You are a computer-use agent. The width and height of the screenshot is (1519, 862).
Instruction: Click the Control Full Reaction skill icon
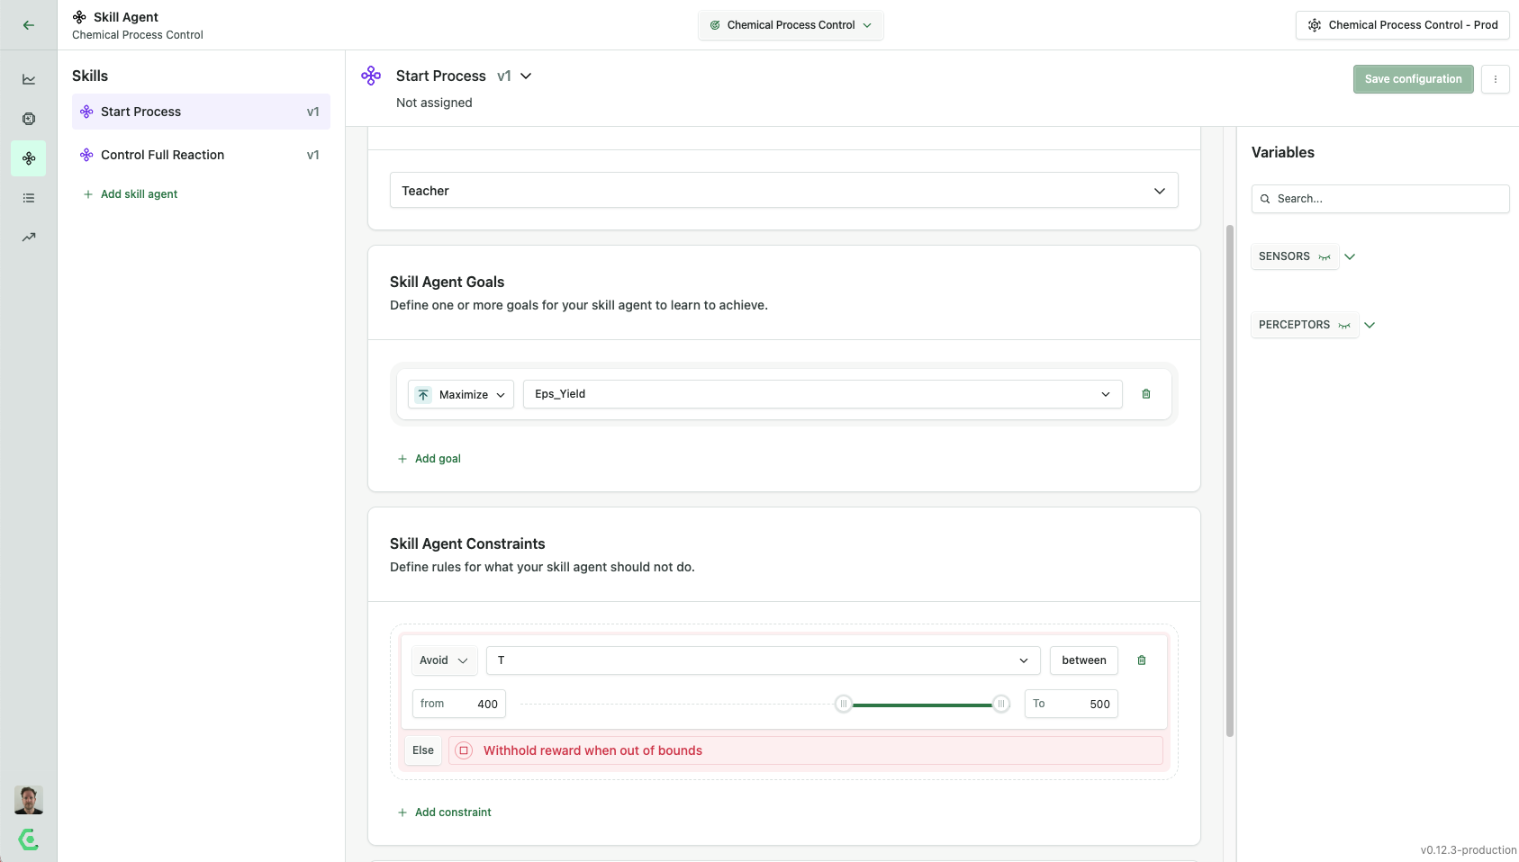86,155
